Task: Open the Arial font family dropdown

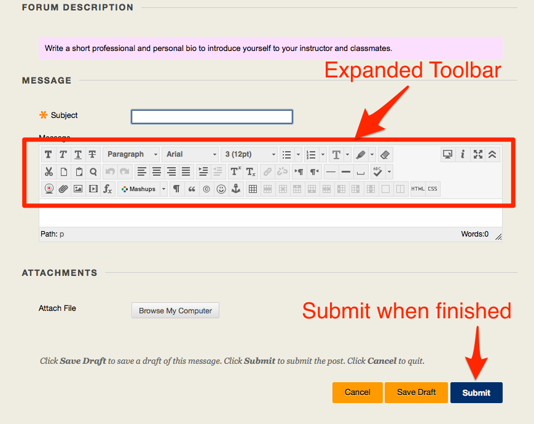Action: point(190,155)
